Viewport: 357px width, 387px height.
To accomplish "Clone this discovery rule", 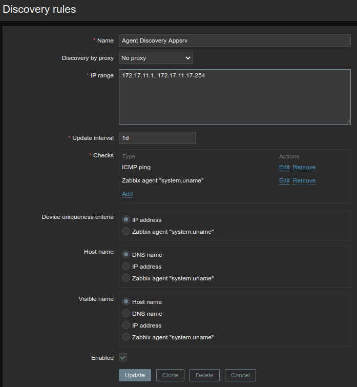I will [x=170, y=375].
